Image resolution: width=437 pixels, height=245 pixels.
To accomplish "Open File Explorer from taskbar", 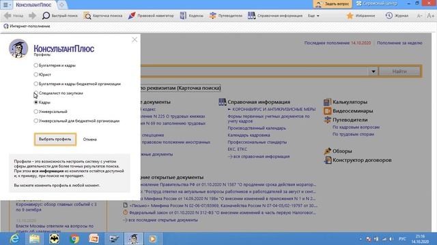I will (34, 239).
